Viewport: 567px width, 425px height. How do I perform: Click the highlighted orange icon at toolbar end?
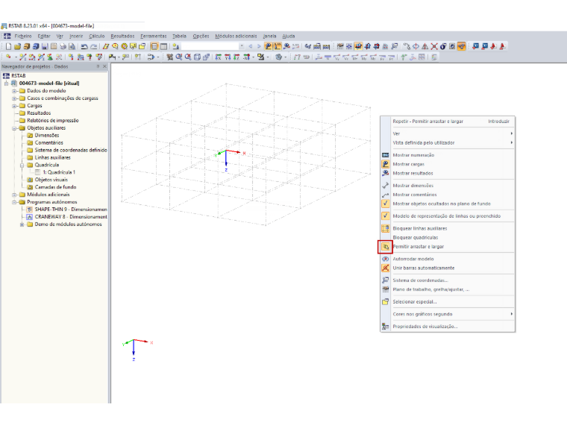coord(461,46)
